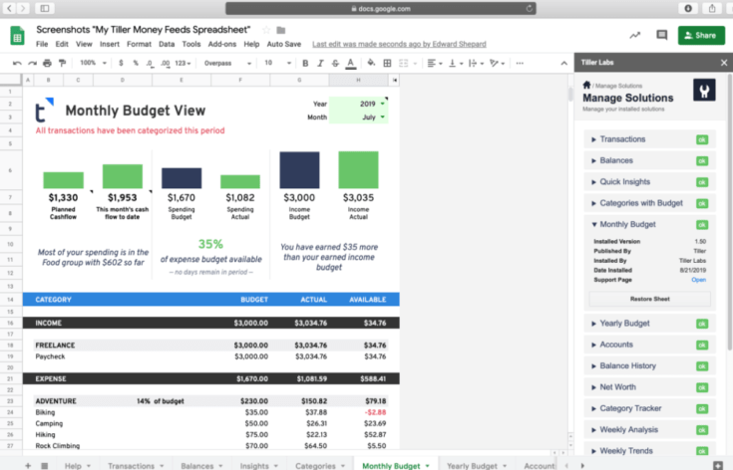Screen dimensions: 733x470
Task: Expand the Transactions solution
Action: click(650, 139)
